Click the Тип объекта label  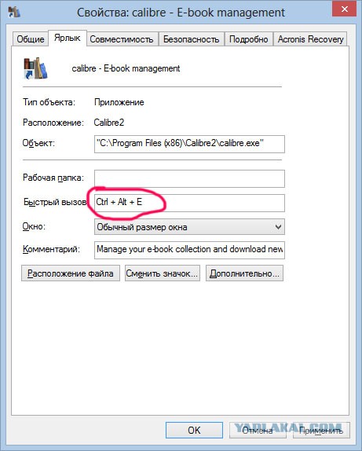[49, 102]
